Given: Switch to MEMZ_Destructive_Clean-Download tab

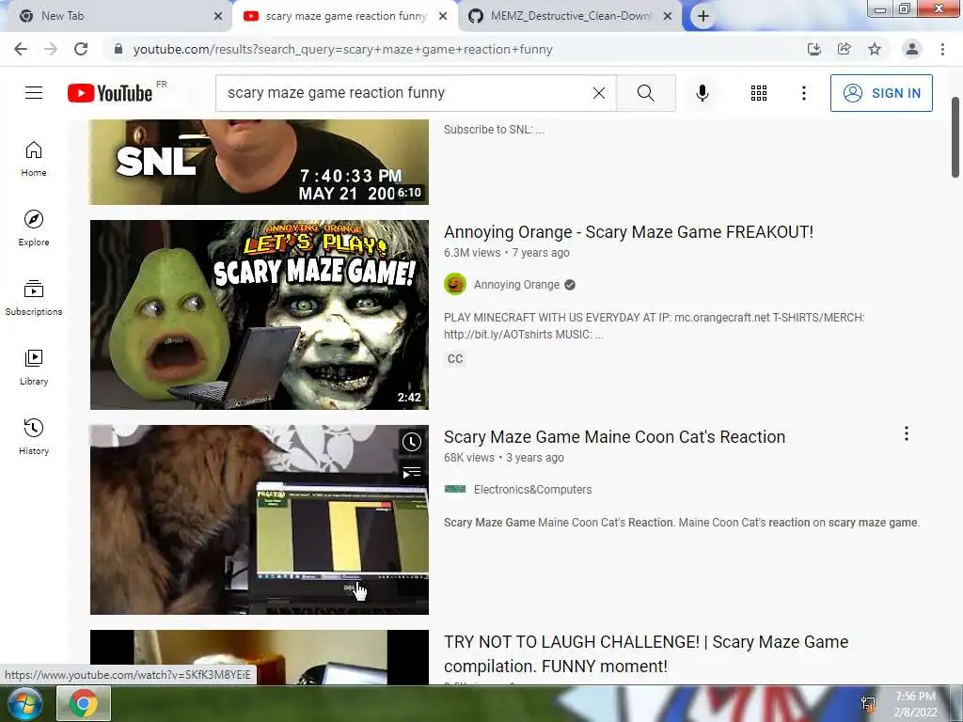Looking at the screenshot, I should (571, 16).
